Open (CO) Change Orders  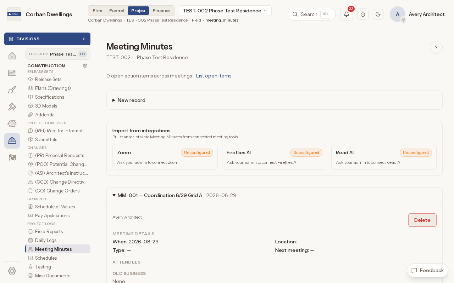(x=58, y=191)
